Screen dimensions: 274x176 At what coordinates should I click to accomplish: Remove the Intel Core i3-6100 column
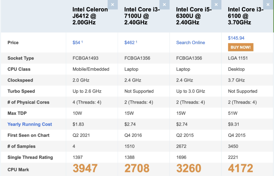tap(268, 5)
